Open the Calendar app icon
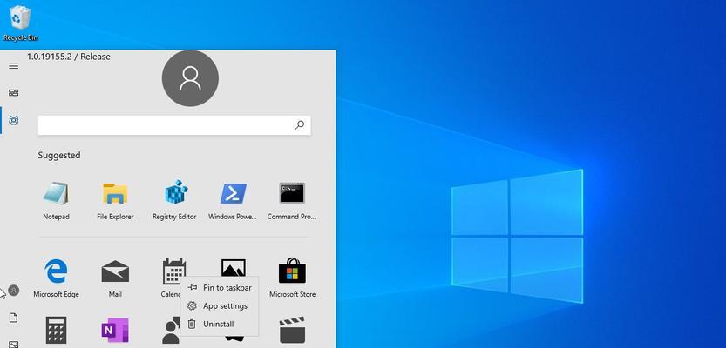726x348 pixels. [174, 271]
